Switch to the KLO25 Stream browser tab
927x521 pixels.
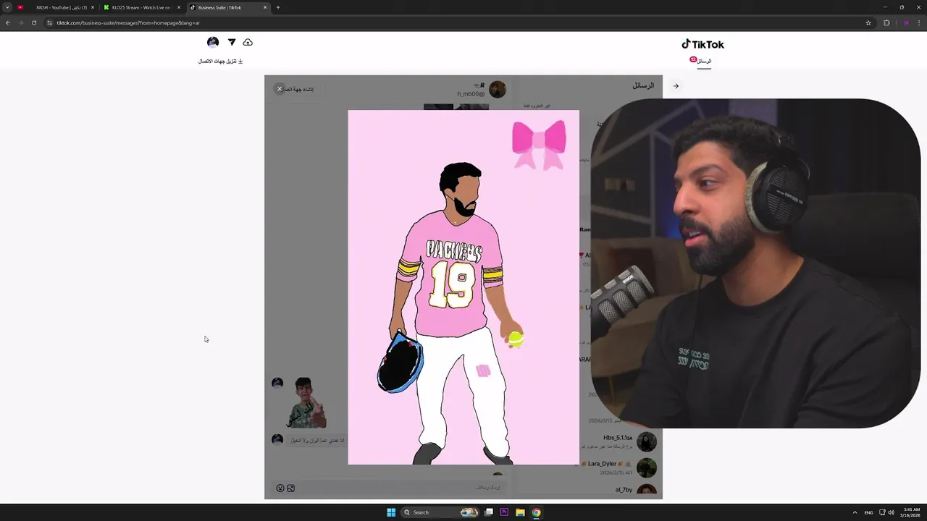[x=141, y=7]
